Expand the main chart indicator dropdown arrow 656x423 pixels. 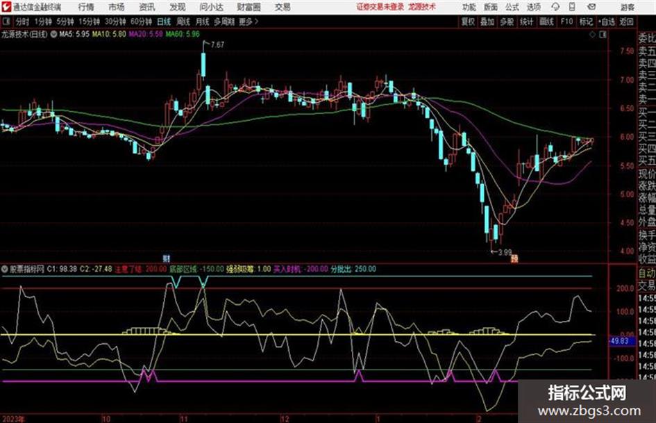53,34
